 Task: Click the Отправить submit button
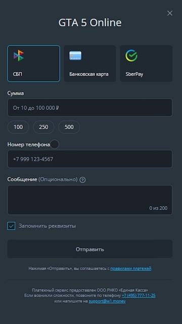pos(90,249)
